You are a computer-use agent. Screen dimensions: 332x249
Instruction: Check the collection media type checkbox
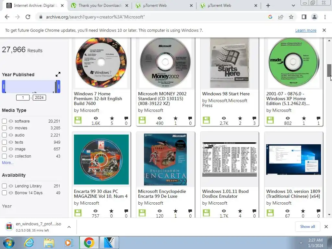(4, 156)
